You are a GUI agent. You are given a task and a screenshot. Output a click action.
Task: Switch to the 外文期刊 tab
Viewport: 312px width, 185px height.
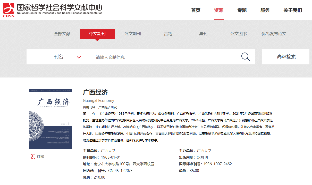pos(133,34)
